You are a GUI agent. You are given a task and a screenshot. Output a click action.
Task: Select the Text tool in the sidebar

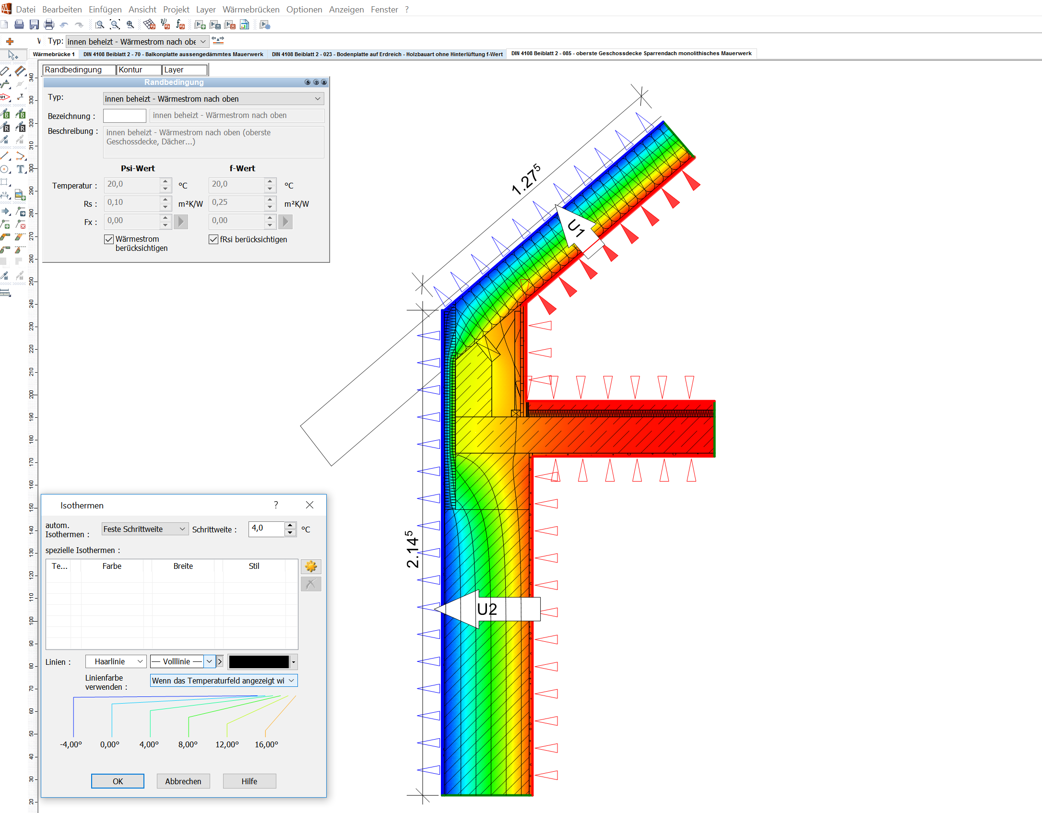(x=21, y=169)
